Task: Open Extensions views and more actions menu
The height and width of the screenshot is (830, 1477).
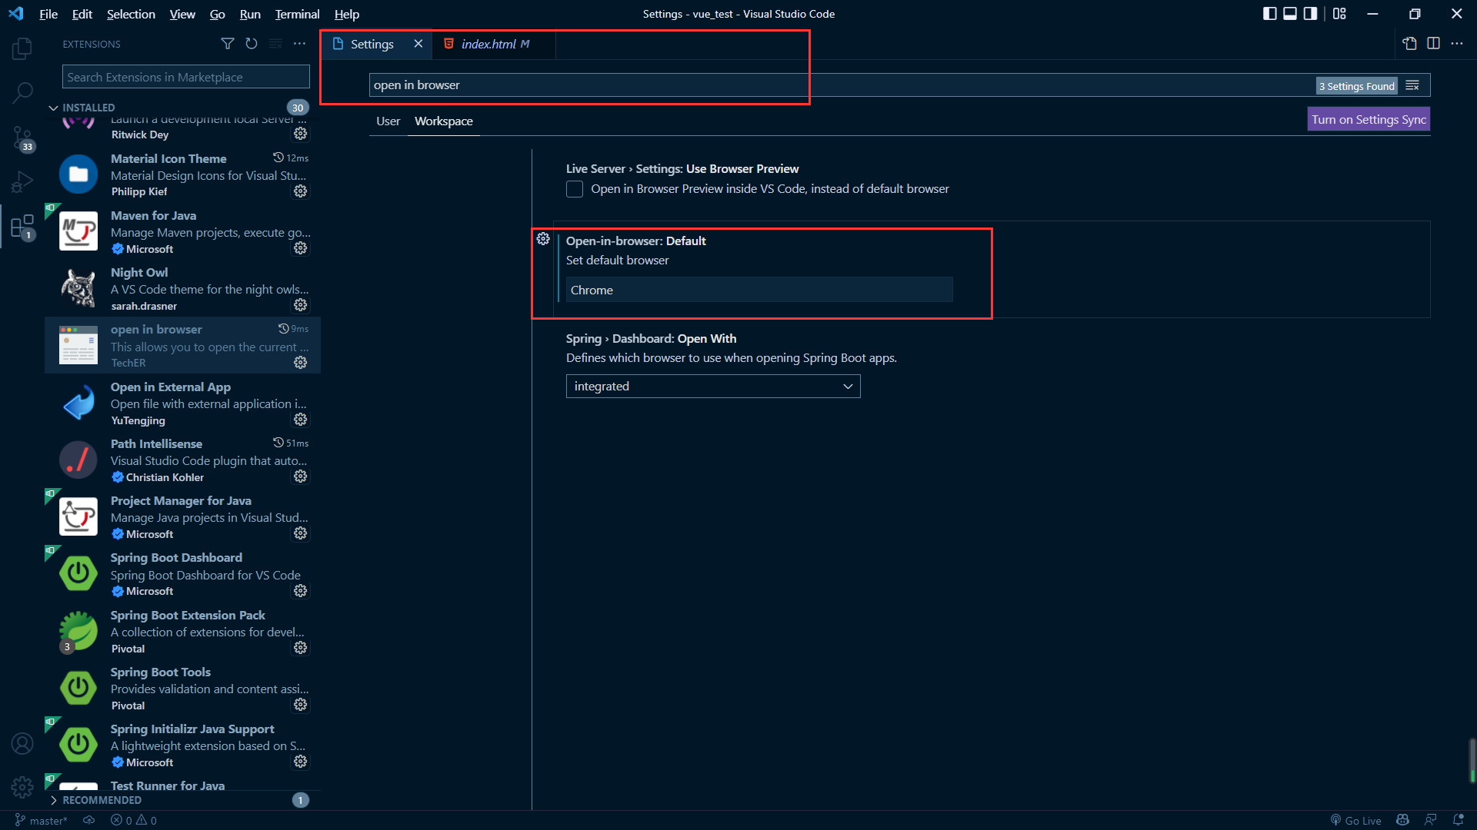Action: pyautogui.click(x=299, y=44)
